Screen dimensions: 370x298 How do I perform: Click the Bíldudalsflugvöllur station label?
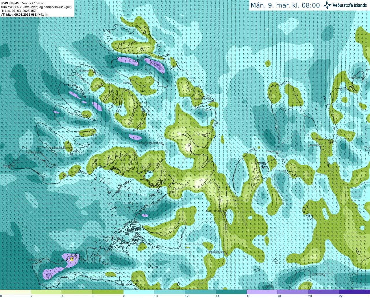pyautogui.click(x=60, y=148)
